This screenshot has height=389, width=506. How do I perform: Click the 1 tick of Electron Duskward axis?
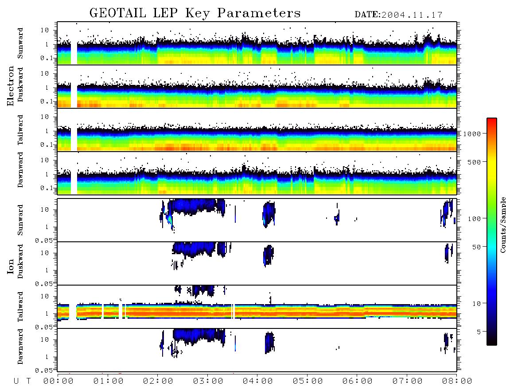click(x=47, y=88)
